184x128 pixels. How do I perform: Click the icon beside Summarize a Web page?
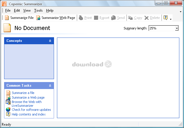(x=8, y=97)
